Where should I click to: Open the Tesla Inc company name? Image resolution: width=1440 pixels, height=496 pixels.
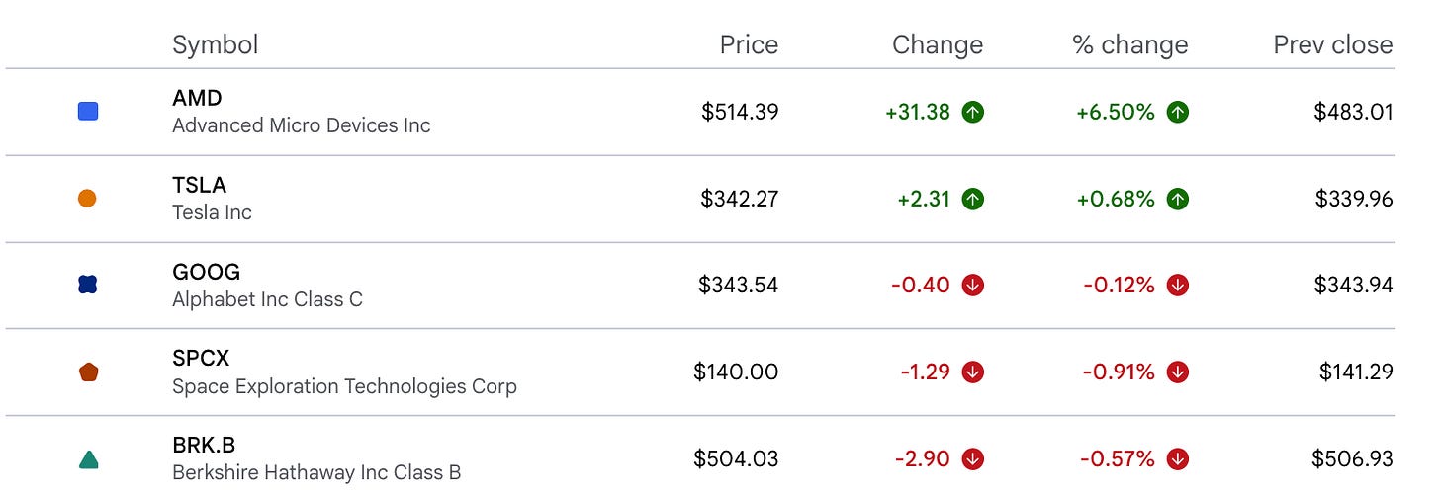click(212, 212)
